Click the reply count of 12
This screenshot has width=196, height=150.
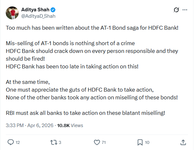pos(18,142)
